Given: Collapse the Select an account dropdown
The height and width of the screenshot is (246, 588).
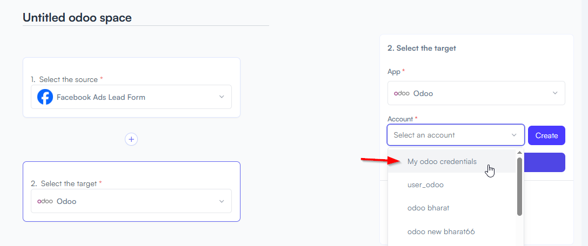Looking at the screenshot, I should [x=514, y=135].
